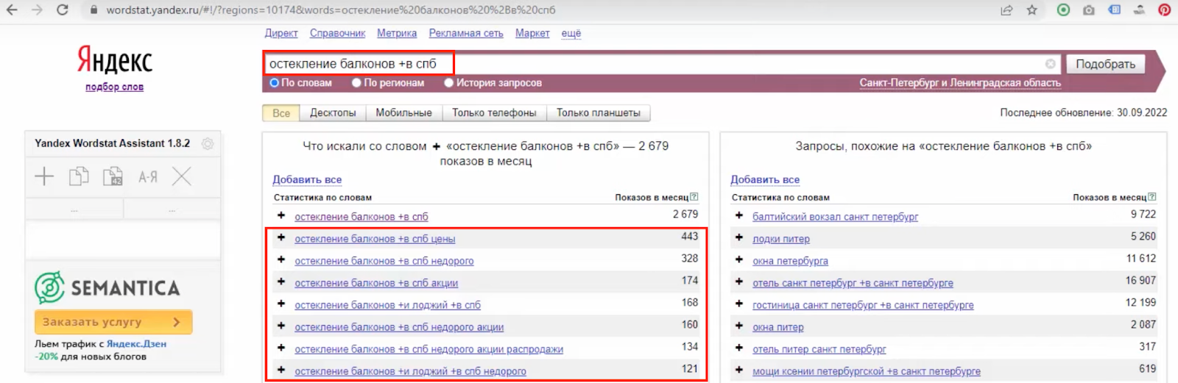Switch to the 'Десктопы' device tab

(333, 112)
